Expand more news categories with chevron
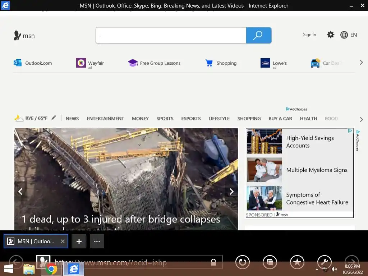Screen dimensions: 368x276 coord(361,119)
